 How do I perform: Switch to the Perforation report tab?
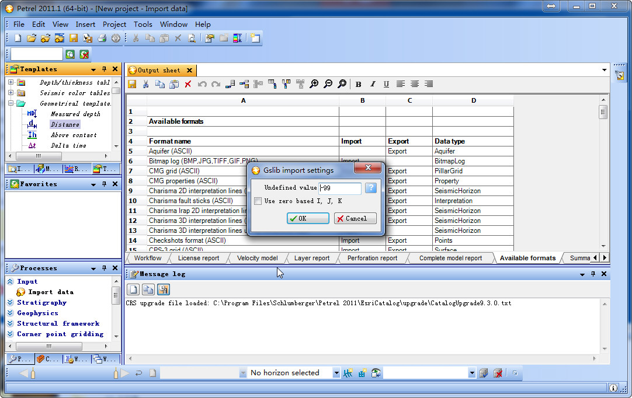click(372, 258)
